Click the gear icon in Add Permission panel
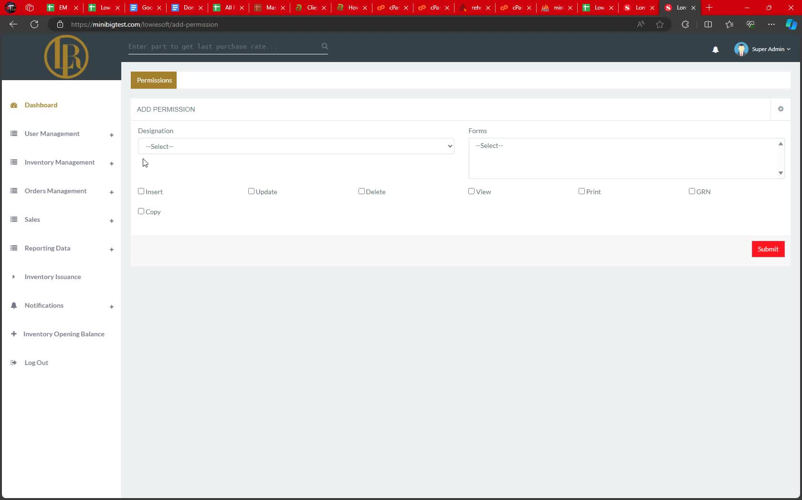Viewport: 802px width, 500px height. click(x=781, y=109)
